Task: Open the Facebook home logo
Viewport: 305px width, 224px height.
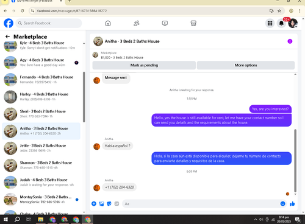Action: point(9,23)
